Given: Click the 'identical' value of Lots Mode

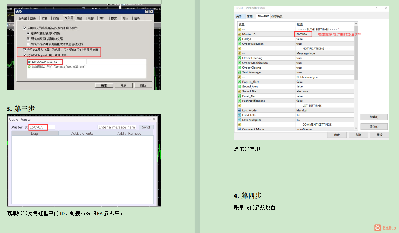Looking at the screenshot, I should point(302,111).
